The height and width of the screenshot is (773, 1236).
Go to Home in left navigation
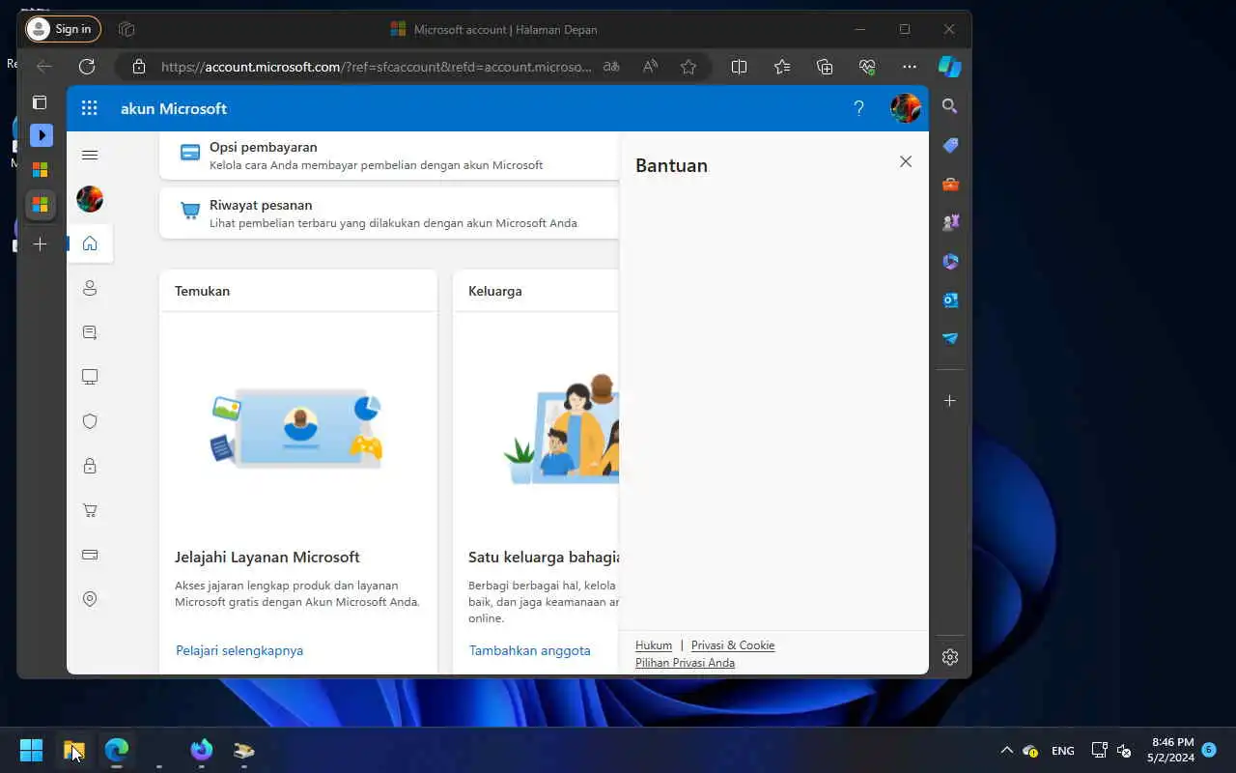click(90, 243)
